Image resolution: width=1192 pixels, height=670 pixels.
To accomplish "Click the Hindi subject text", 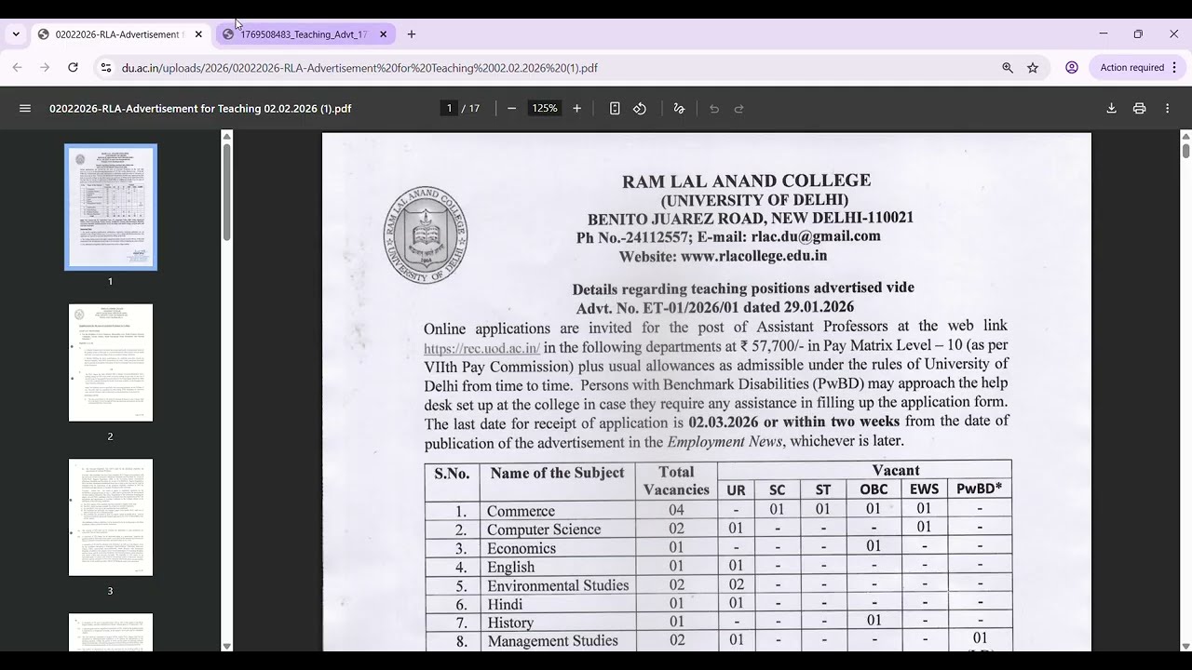I will pyautogui.click(x=505, y=604).
